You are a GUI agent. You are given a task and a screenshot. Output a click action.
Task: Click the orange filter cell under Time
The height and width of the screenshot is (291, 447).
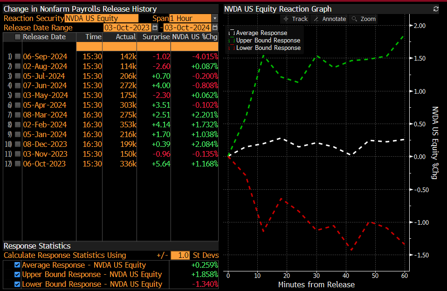[89, 47]
